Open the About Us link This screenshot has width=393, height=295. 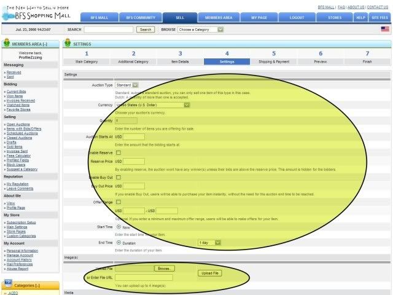pyautogui.click(x=356, y=7)
